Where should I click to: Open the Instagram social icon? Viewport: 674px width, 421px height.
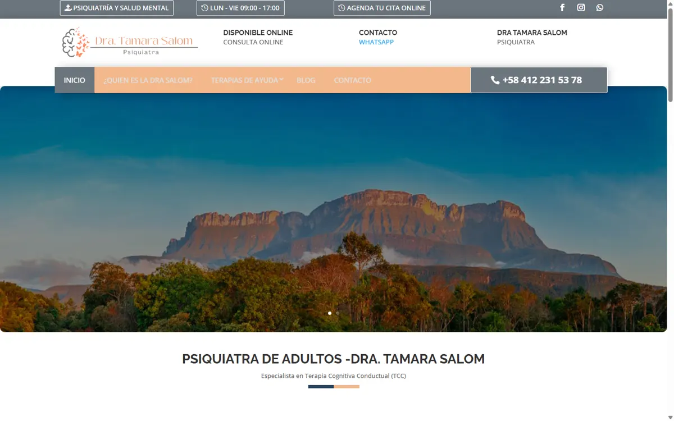point(581,8)
